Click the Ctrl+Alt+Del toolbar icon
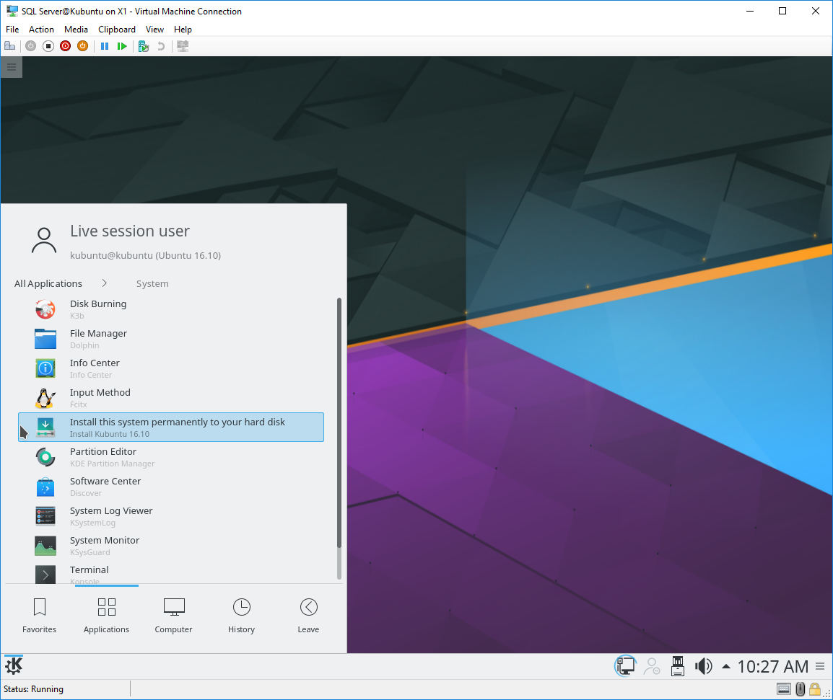Viewport: 833px width, 700px height. [9, 46]
